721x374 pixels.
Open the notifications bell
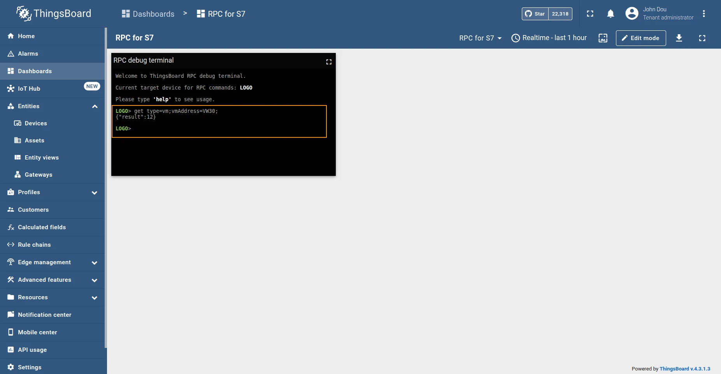pos(610,14)
